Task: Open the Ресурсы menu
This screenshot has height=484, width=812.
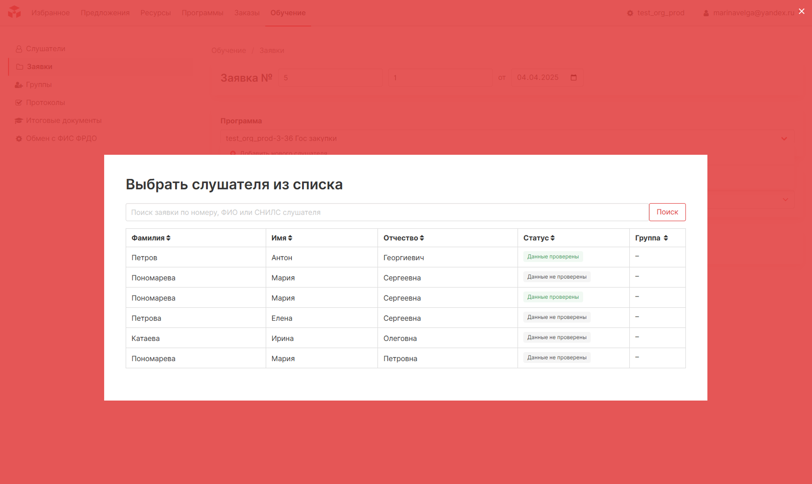Action: pyautogui.click(x=156, y=13)
